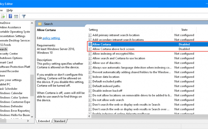Select Software Protection Platform tree node
The width and height of the screenshot is (208, 129).
pyautogui.click(x=15, y=67)
